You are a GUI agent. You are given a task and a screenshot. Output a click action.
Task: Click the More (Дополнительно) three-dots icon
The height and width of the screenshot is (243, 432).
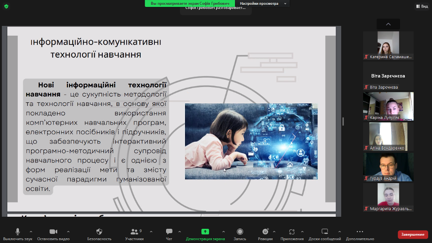360,232
